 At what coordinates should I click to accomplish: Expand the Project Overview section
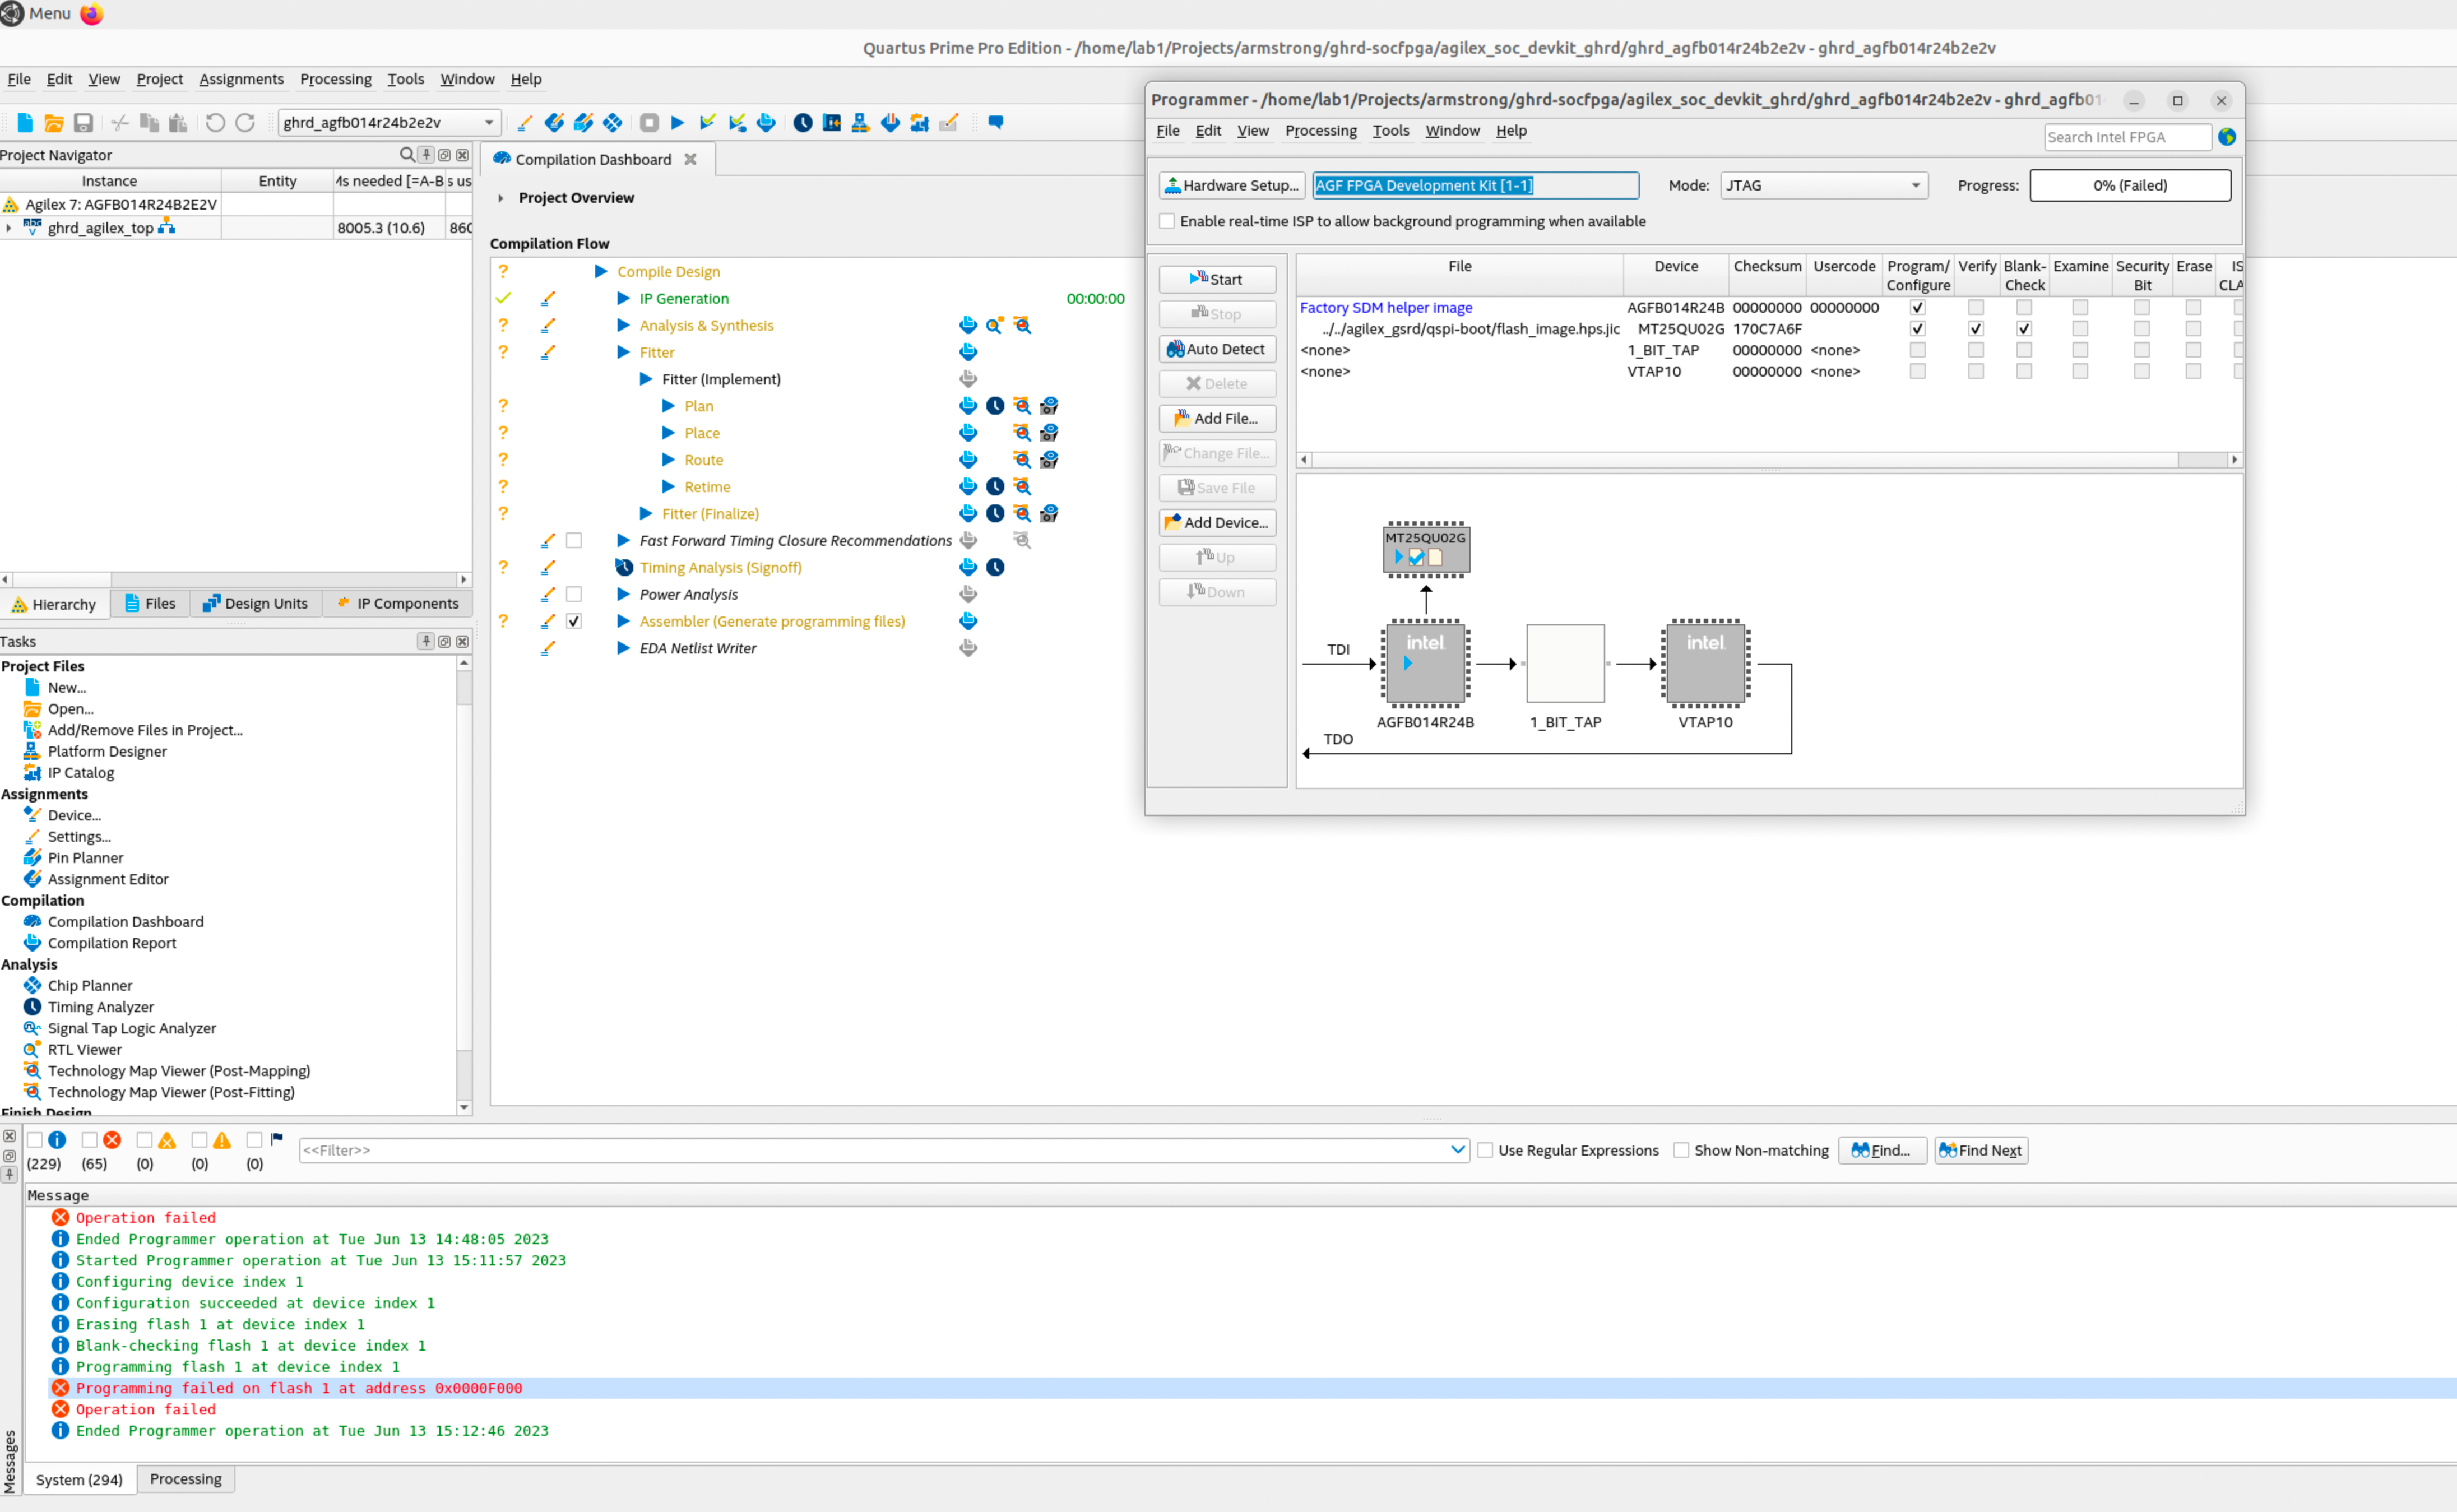pos(501,198)
